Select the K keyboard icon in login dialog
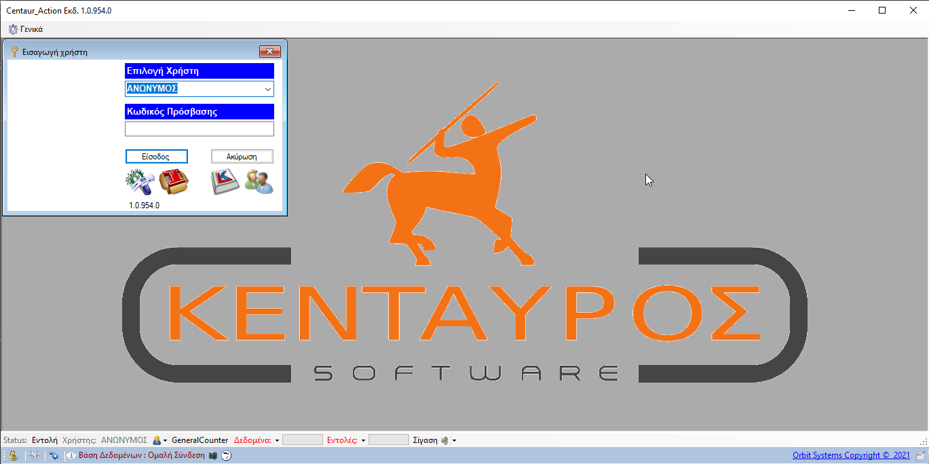The height and width of the screenshot is (464, 929). click(225, 181)
